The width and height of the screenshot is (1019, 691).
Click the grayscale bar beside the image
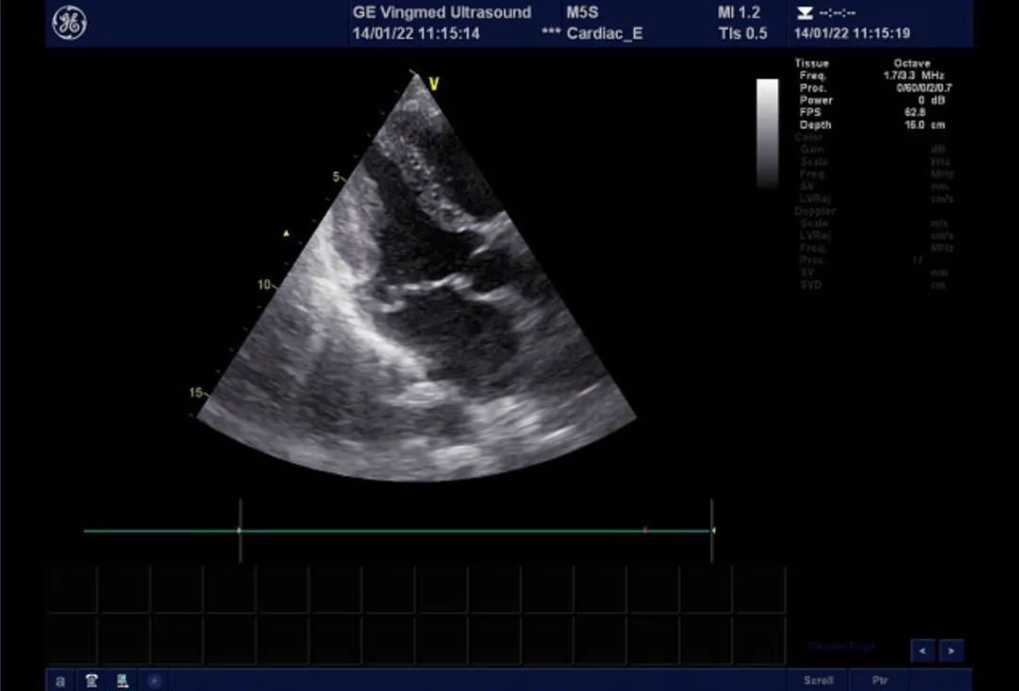[767, 132]
